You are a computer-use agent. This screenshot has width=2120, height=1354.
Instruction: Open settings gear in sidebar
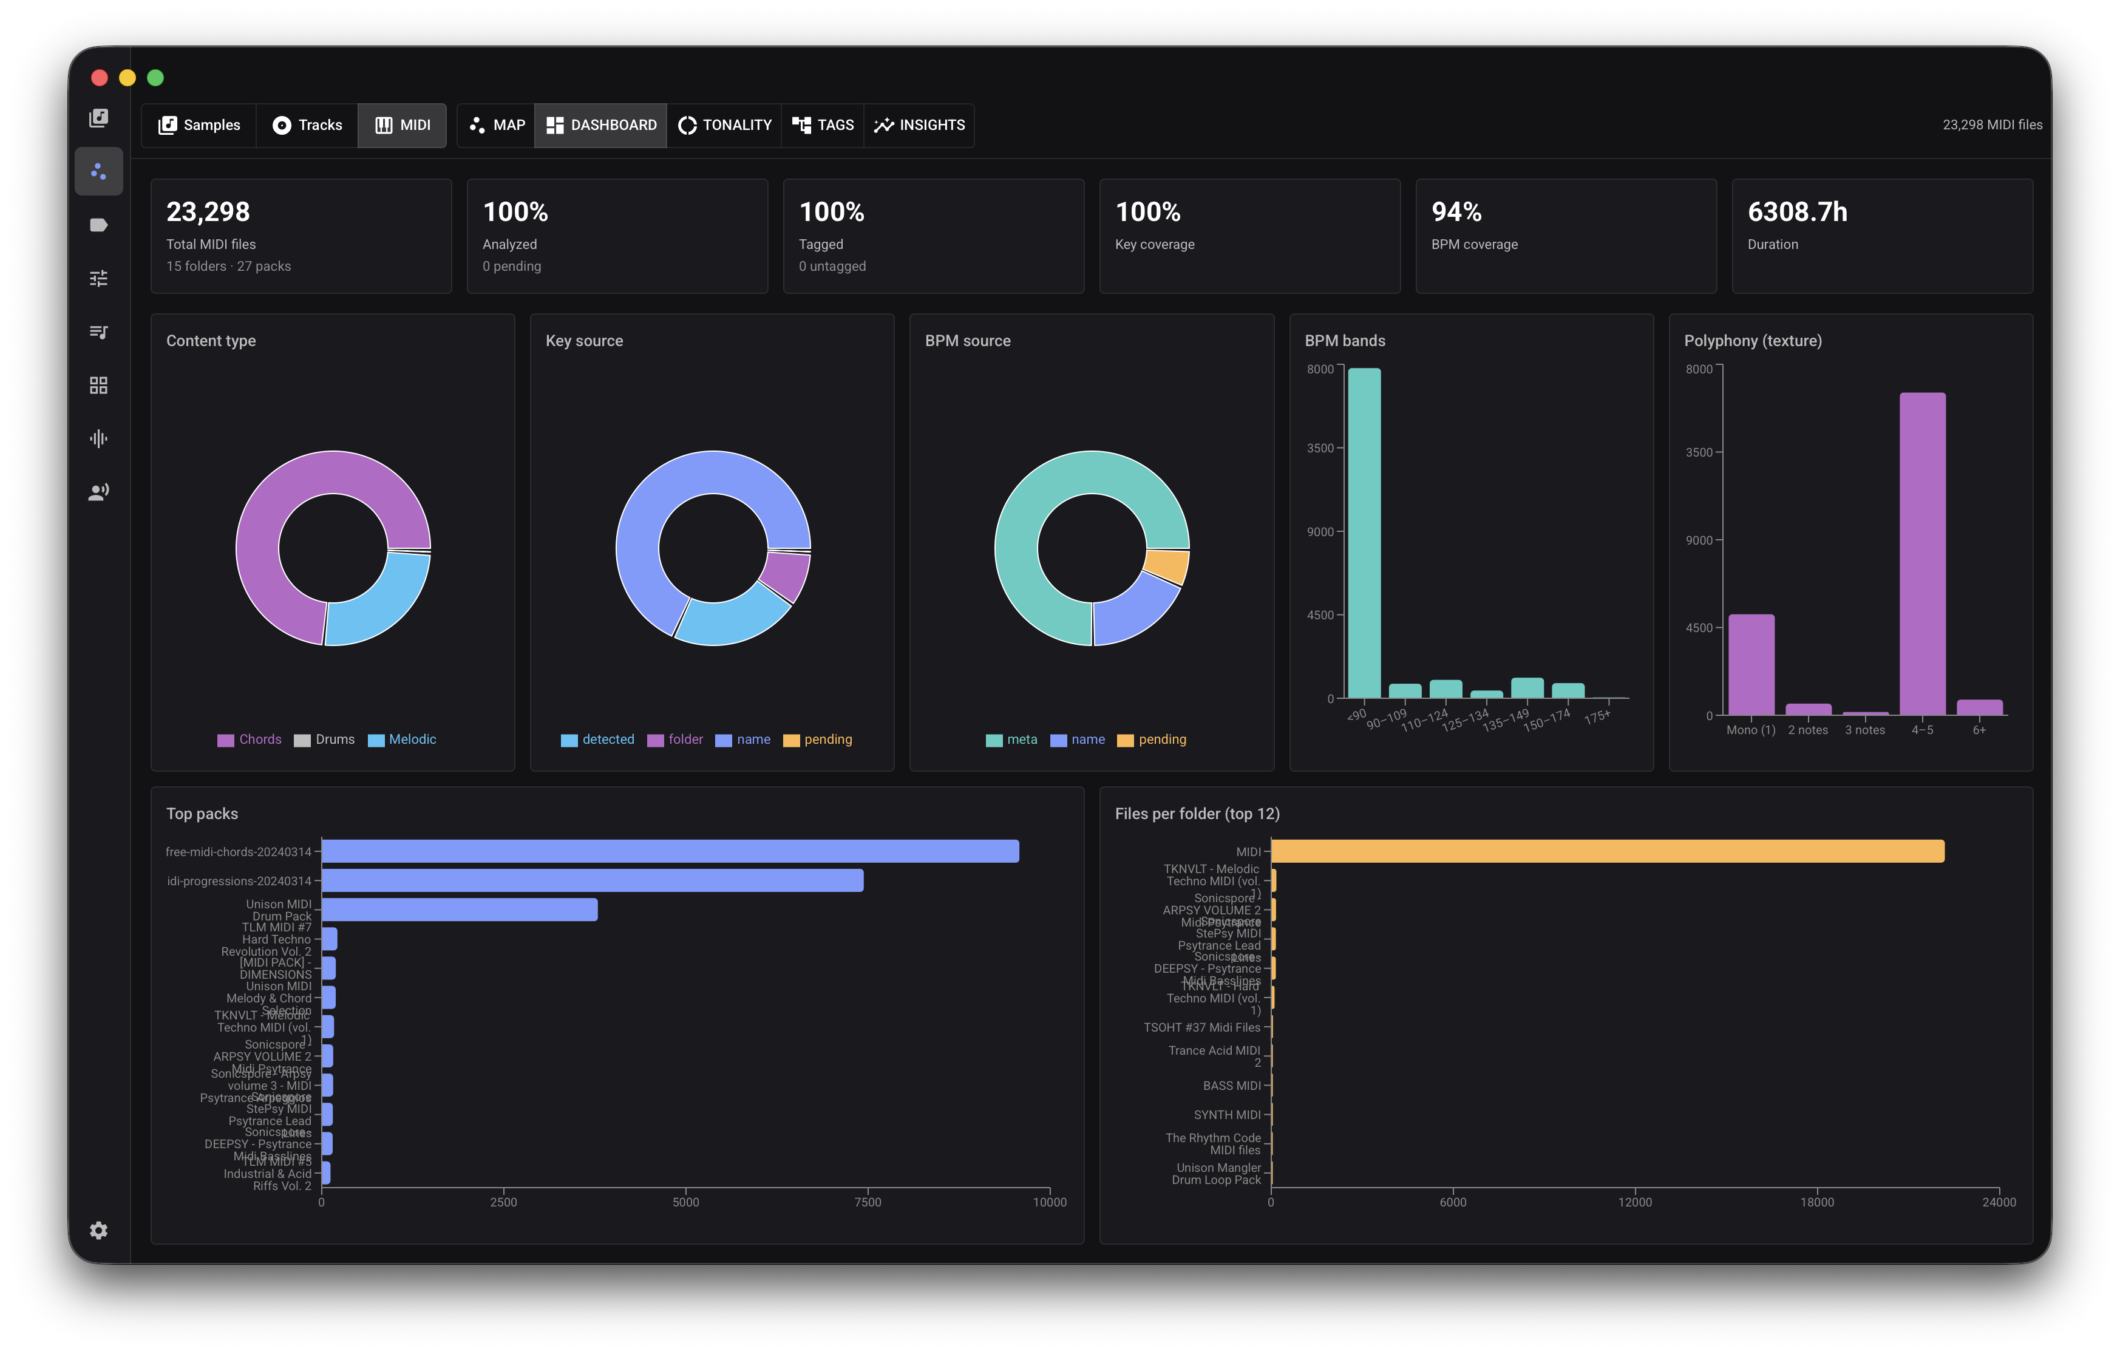tap(98, 1230)
